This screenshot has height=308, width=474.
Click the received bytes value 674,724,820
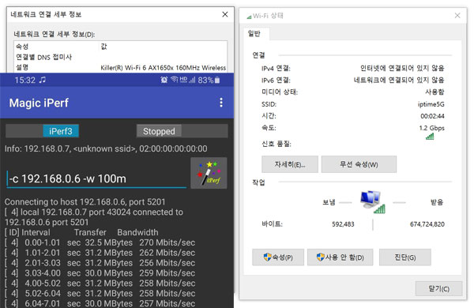427,224
